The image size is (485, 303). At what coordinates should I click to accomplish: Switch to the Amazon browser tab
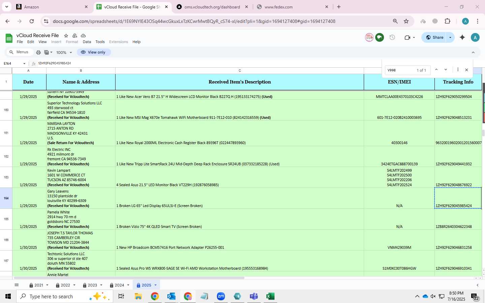click(x=52, y=7)
